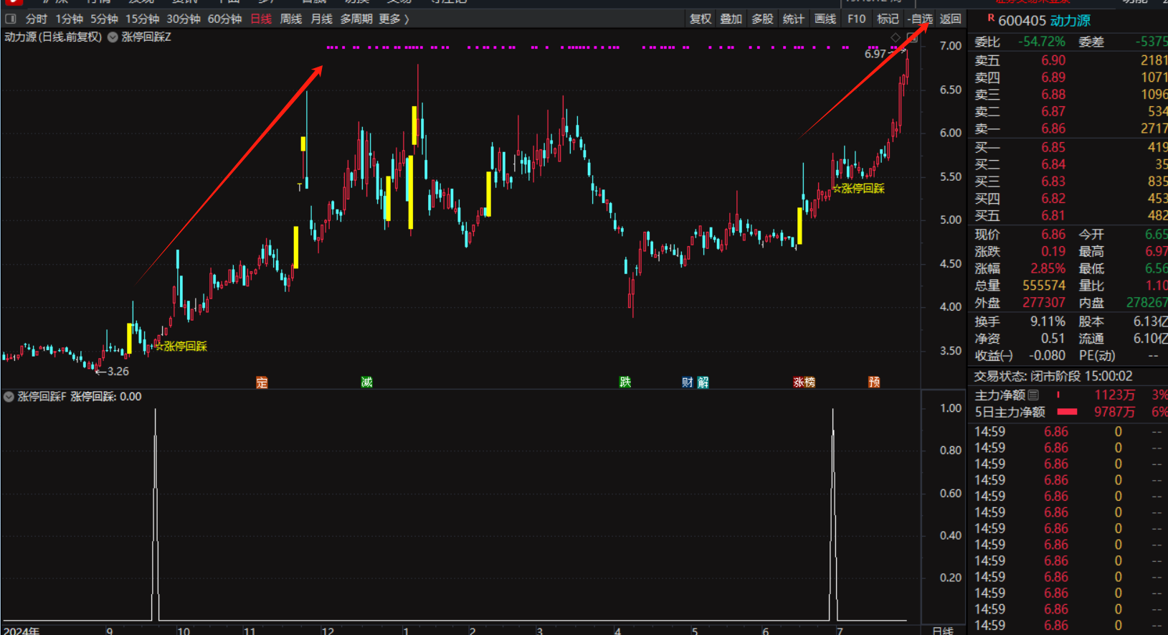Open the 主力净额 details list icon

click(1033, 395)
